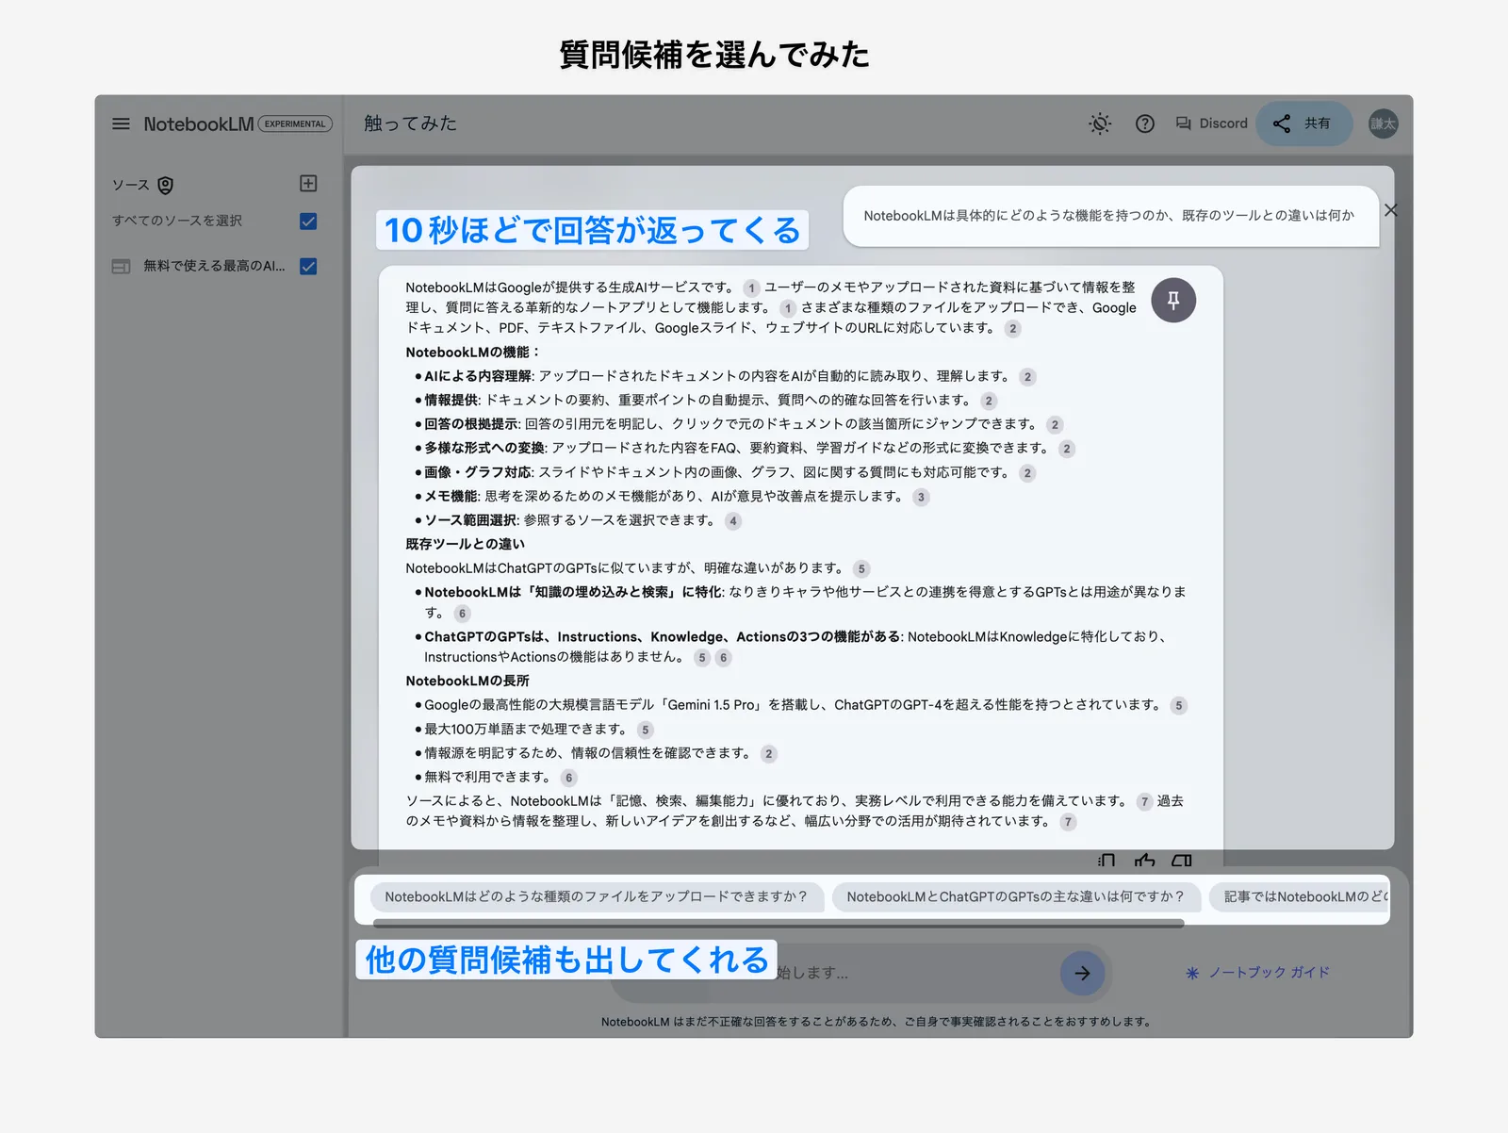Select the heading NotebookLMの長所
The width and height of the screenshot is (1508, 1133).
[467, 681]
